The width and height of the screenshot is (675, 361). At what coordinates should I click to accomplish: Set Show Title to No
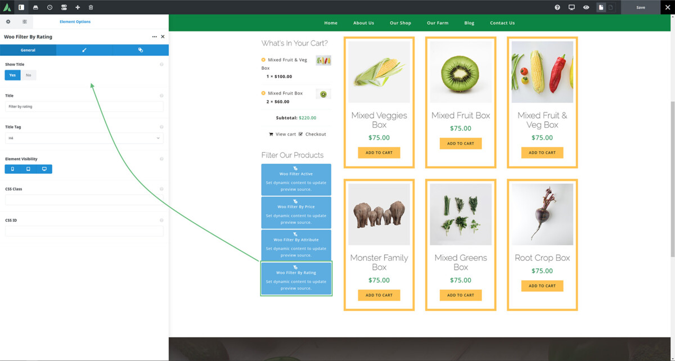tap(27, 74)
